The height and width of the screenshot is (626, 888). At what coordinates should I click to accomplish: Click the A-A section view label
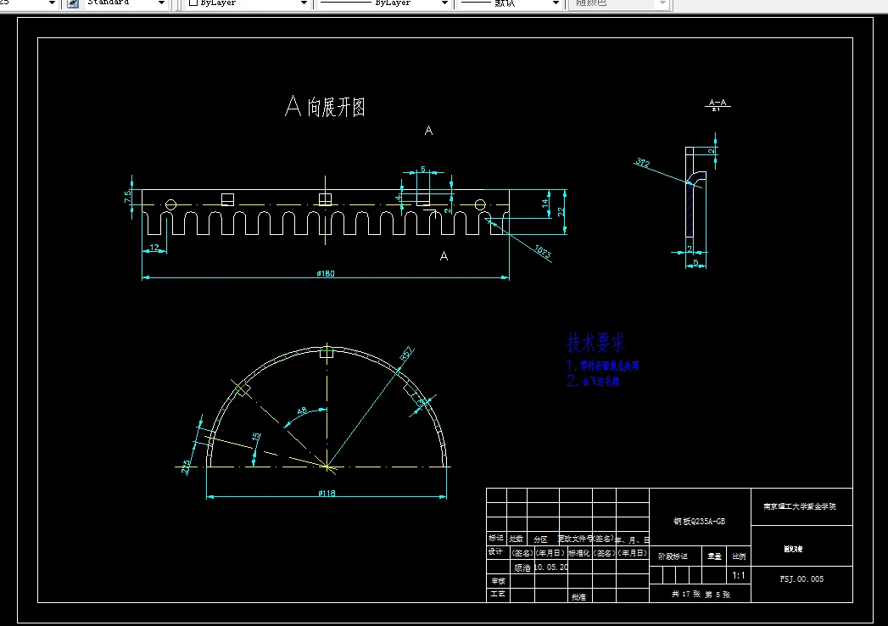click(718, 105)
